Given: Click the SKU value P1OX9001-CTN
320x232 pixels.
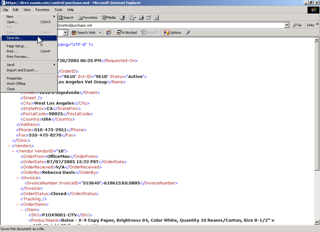Looking at the screenshot, I should (59, 215).
